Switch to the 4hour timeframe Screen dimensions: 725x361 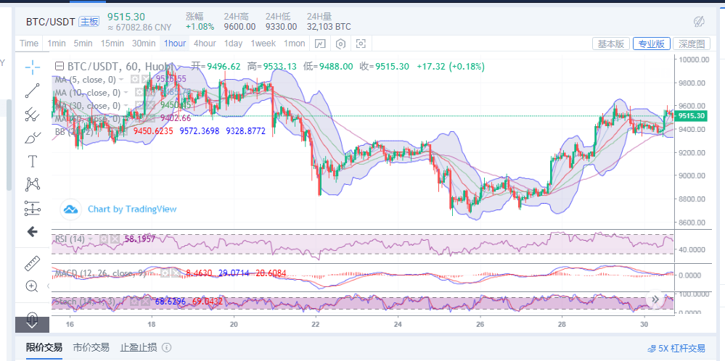click(205, 43)
